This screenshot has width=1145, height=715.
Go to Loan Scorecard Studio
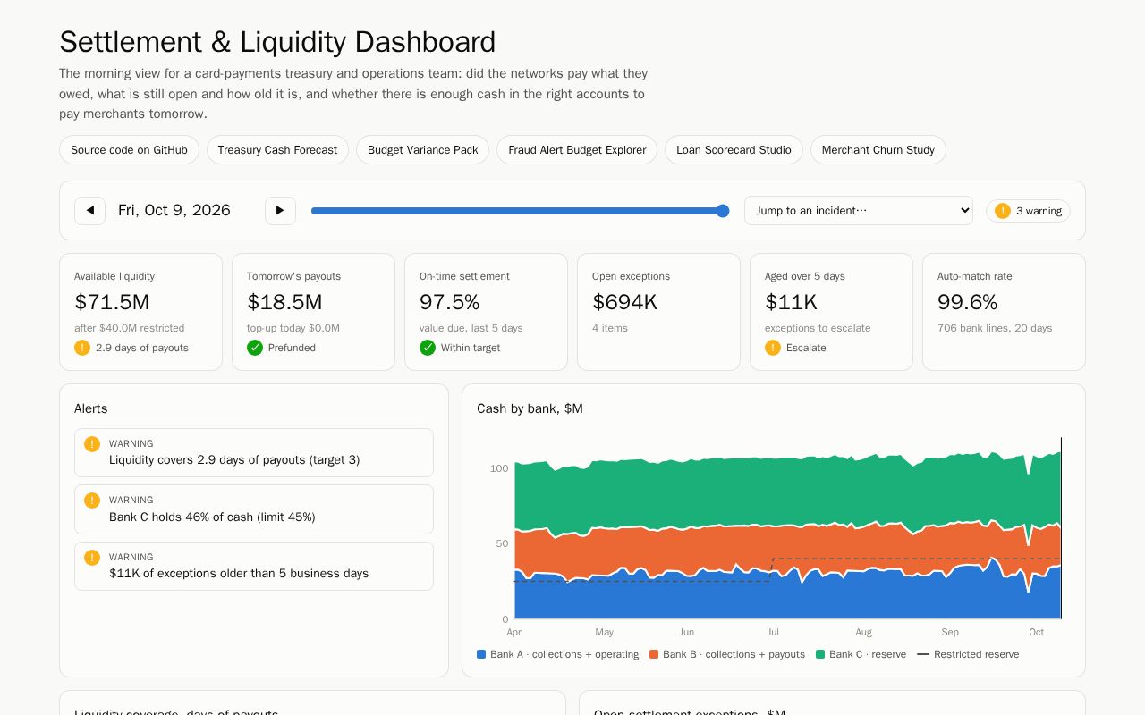point(734,150)
